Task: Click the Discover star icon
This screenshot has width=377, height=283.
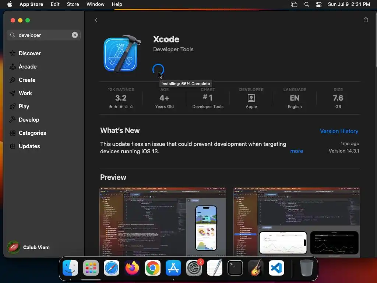Action: (13, 53)
